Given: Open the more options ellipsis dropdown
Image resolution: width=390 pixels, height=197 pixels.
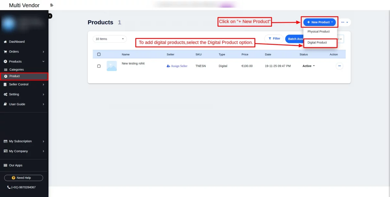Looking at the screenshot, I should click(x=344, y=22).
